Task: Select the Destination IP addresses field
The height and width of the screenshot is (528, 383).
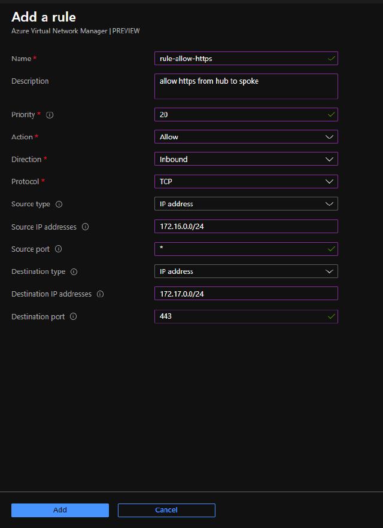Action: (246, 294)
